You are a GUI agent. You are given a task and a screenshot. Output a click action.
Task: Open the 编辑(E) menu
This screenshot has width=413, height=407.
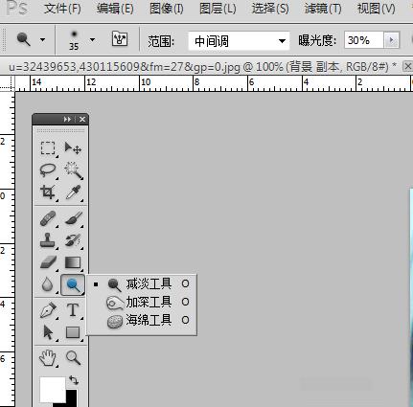(x=115, y=9)
